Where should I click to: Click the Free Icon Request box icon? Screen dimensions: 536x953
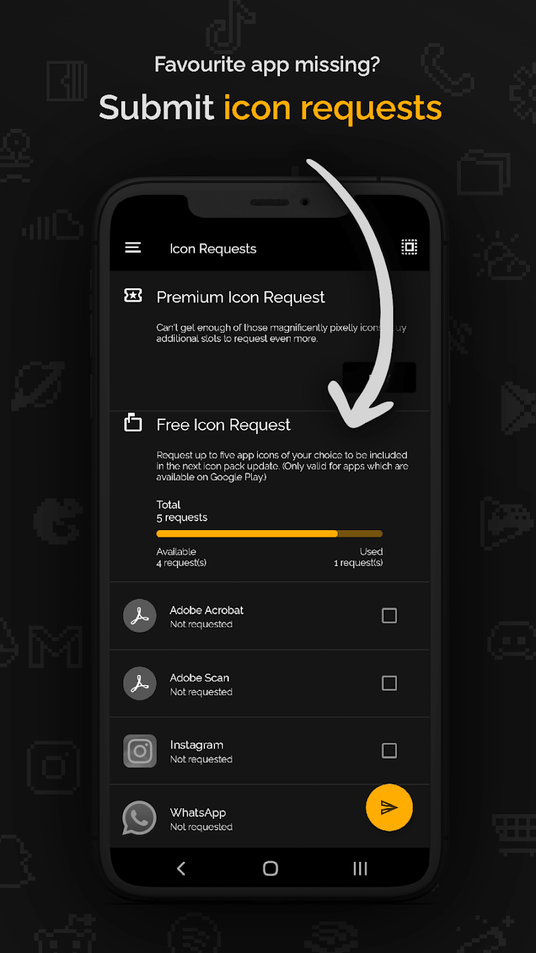[133, 423]
